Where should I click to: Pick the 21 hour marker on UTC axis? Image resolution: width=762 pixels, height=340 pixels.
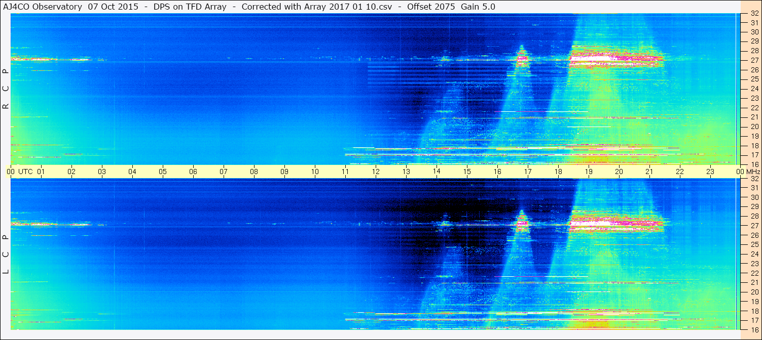click(649, 172)
